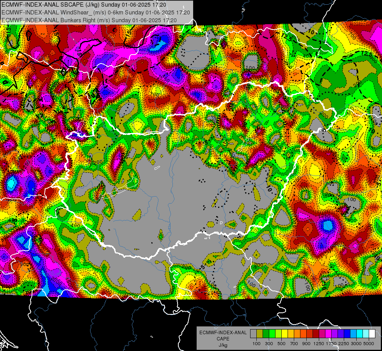Click the J/kg unit under CAPE in legend
This screenshot has height=351, width=382.
click(x=223, y=345)
